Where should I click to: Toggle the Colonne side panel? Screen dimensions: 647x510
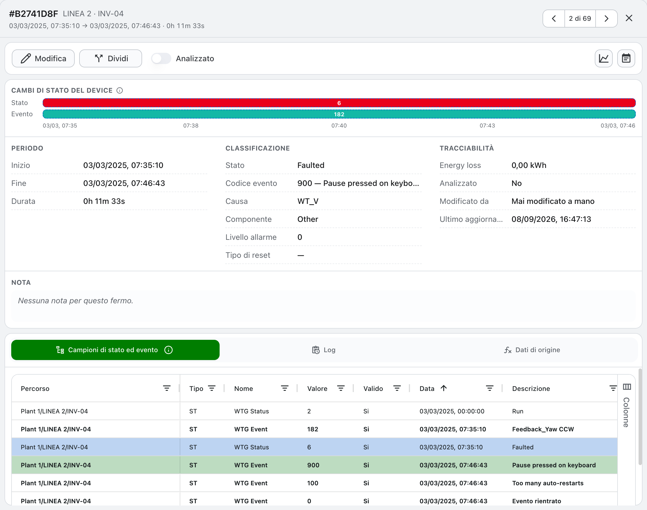[627, 406]
